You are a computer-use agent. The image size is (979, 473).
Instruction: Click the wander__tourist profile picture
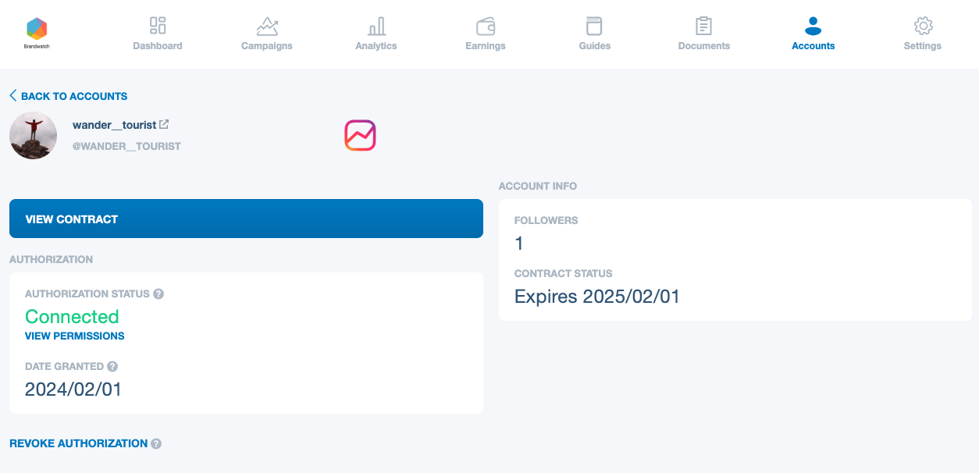pos(33,136)
